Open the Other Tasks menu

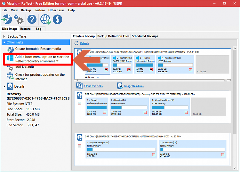pyautogui.click(x=56, y=10)
